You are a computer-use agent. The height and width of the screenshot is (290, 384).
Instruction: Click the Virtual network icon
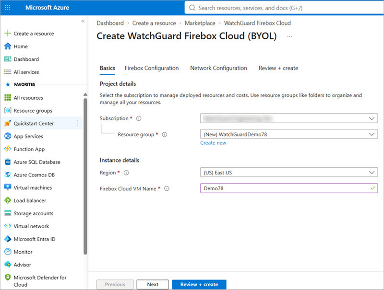(8, 226)
